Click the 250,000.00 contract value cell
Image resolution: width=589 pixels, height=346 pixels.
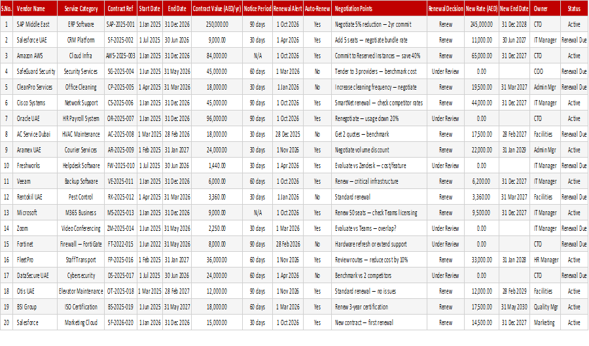(x=217, y=24)
